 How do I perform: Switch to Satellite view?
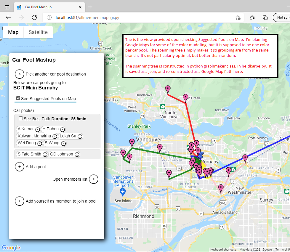[38, 32]
